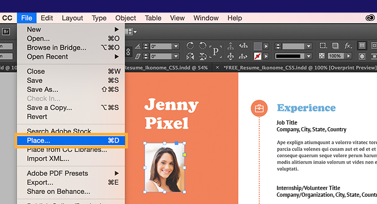Viewport: 377px width, 204px height.
Task: Expand the stroke style dropdown
Action: [308, 56]
